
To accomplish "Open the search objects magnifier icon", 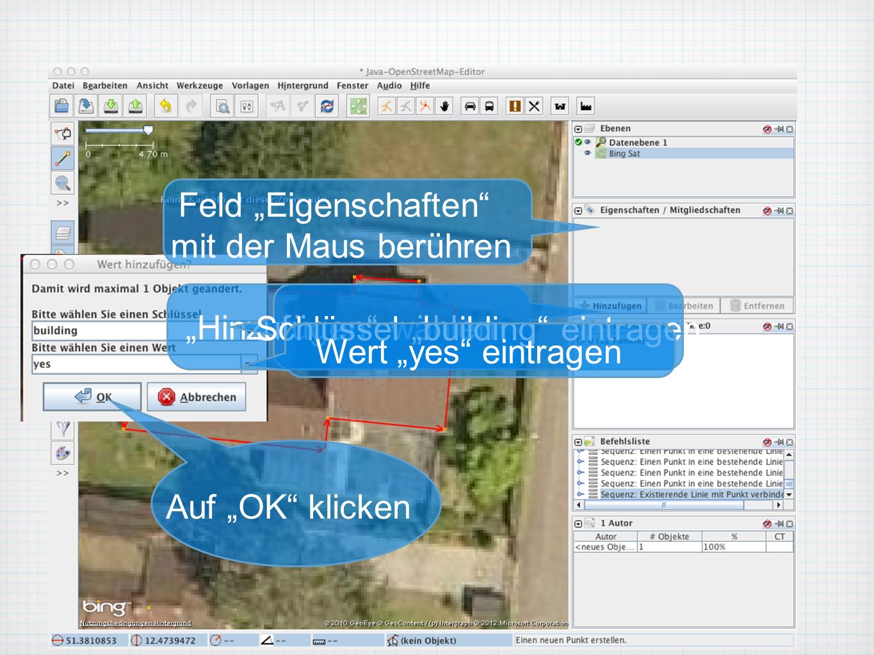I will tap(222, 106).
